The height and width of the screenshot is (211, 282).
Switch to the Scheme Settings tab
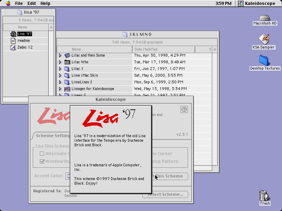[51, 136]
